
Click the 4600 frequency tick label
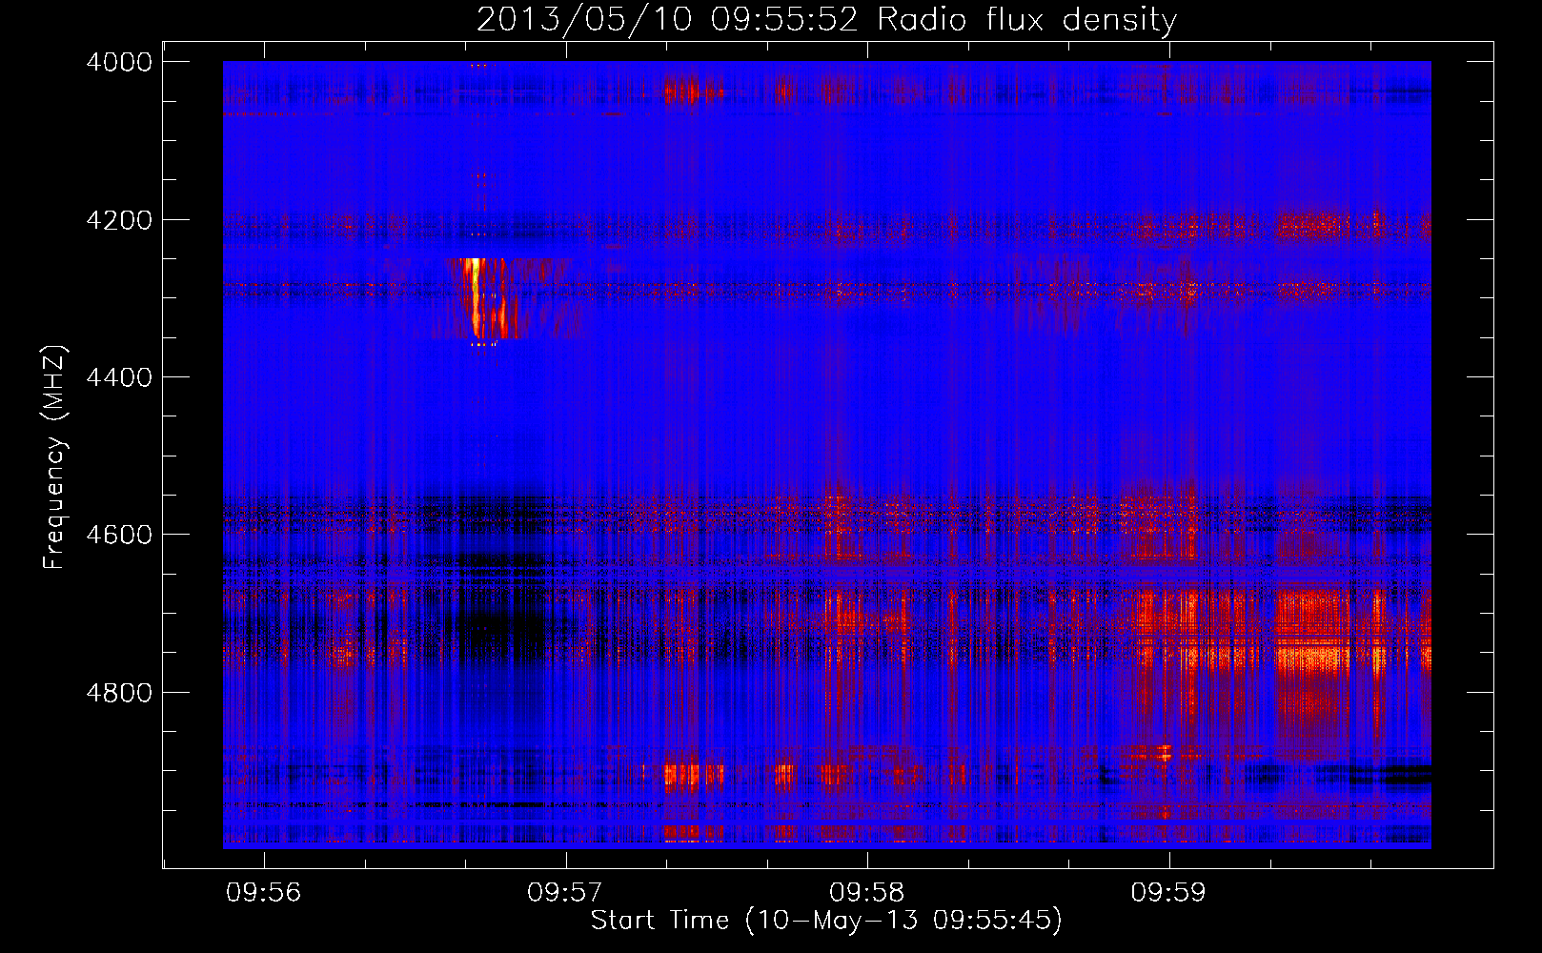click(x=119, y=535)
